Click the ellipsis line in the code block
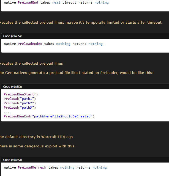 [x=7, y=112]
